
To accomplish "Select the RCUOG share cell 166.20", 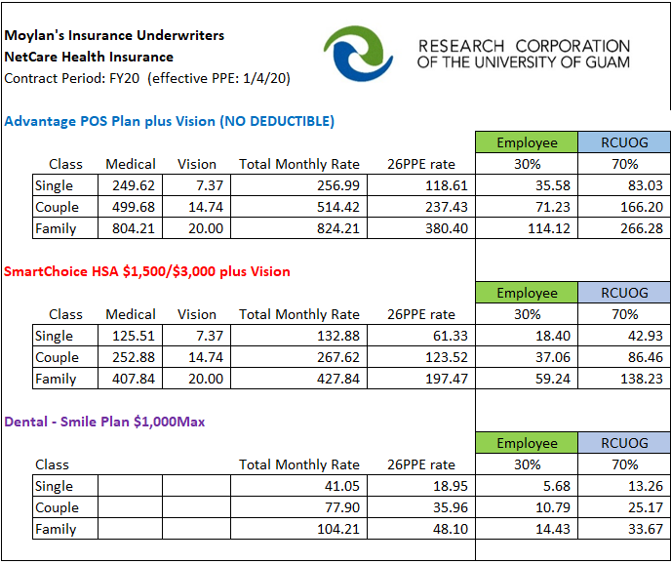I will coord(624,207).
